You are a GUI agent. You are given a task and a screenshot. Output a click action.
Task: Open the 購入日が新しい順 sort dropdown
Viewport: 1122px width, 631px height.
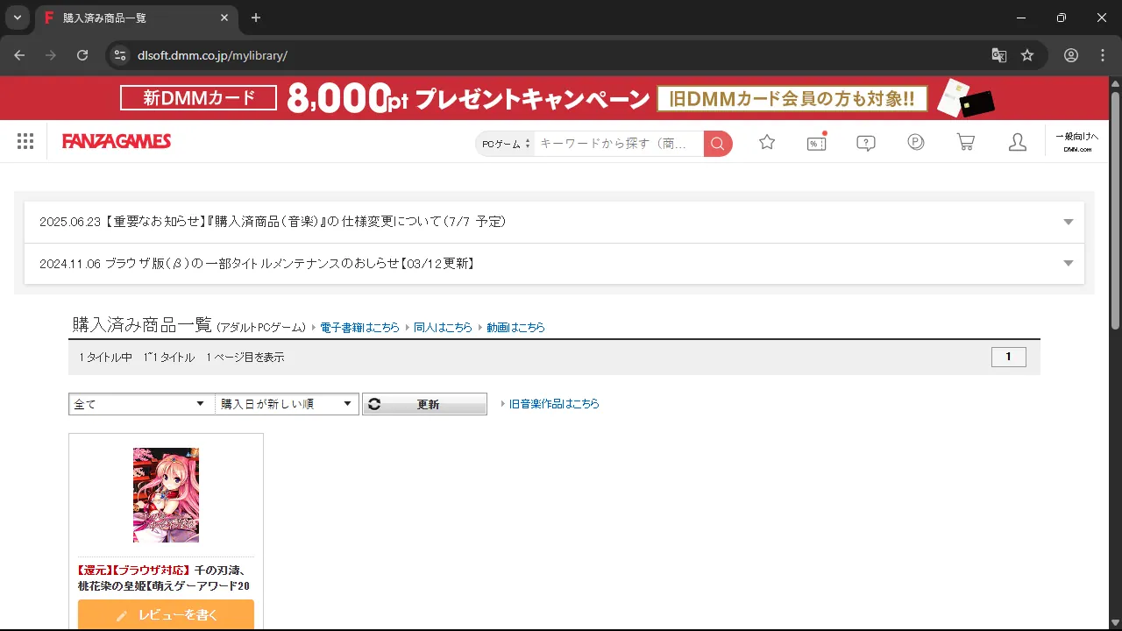287,404
